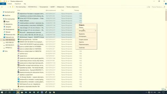Sort by the Размер column header
This screenshot has height=94, width=167.
tap(76, 10)
